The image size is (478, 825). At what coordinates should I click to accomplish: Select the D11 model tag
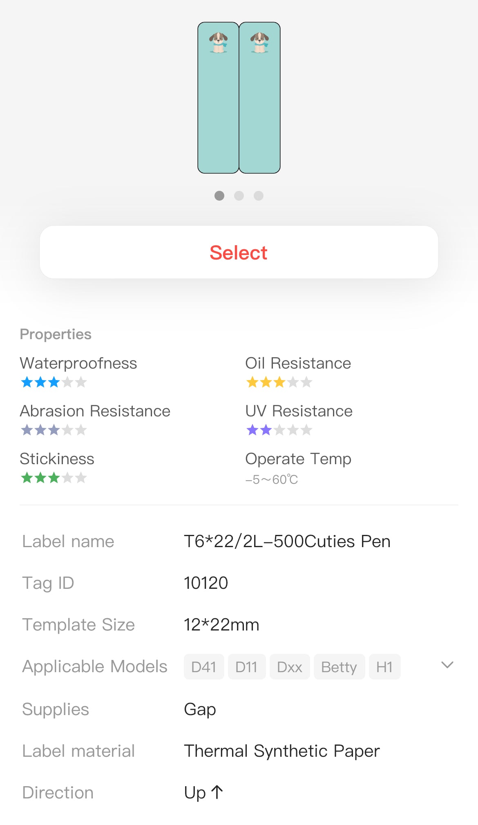point(246,667)
